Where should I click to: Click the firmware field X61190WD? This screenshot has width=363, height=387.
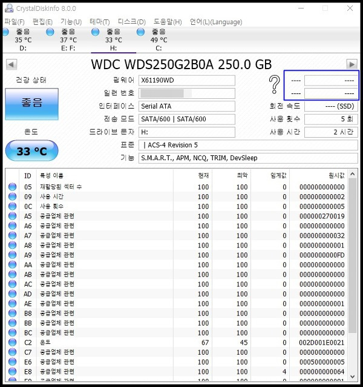[x=187, y=81]
